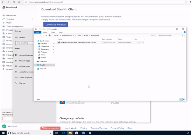191x135 pixels.
Task: Select Startup in Settings window
Action: click(x=22, y=83)
